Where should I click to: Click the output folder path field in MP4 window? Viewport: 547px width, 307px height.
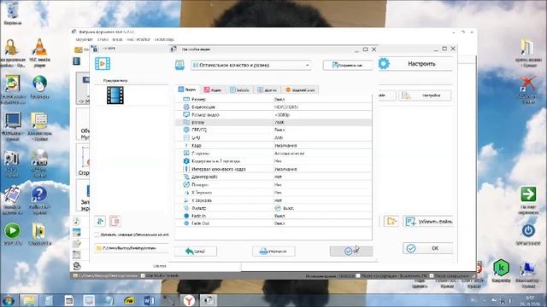[131, 248]
